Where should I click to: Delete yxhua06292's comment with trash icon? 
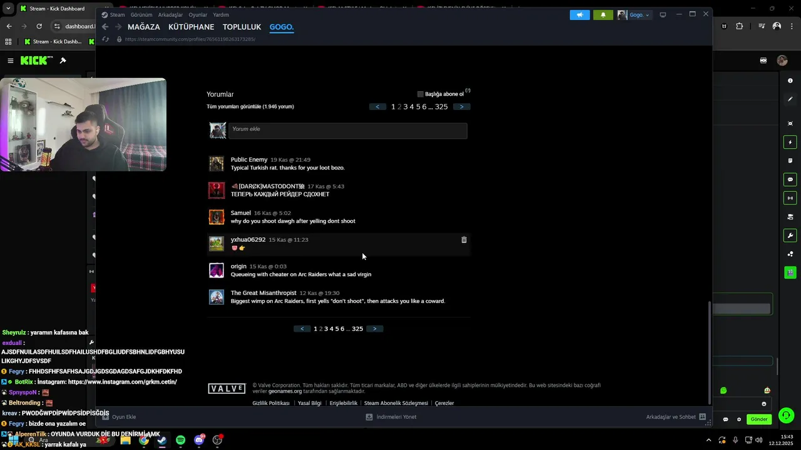coord(464,240)
